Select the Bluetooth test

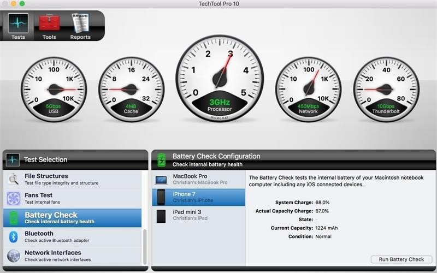pyautogui.click(x=73, y=237)
